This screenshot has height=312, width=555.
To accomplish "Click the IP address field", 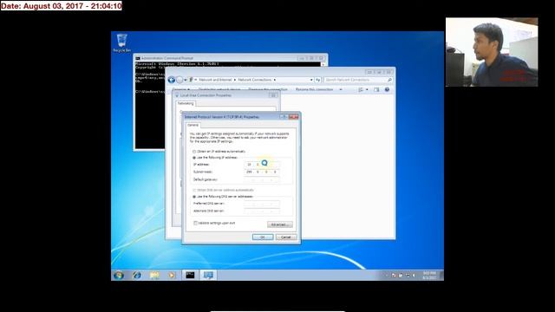I will (262, 165).
